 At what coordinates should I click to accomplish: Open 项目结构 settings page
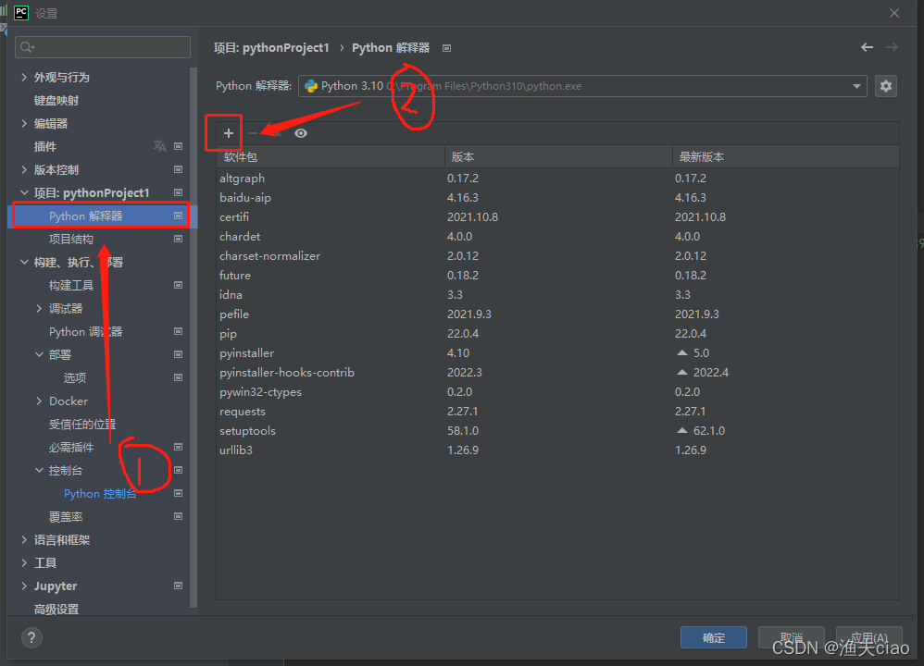[x=71, y=239]
